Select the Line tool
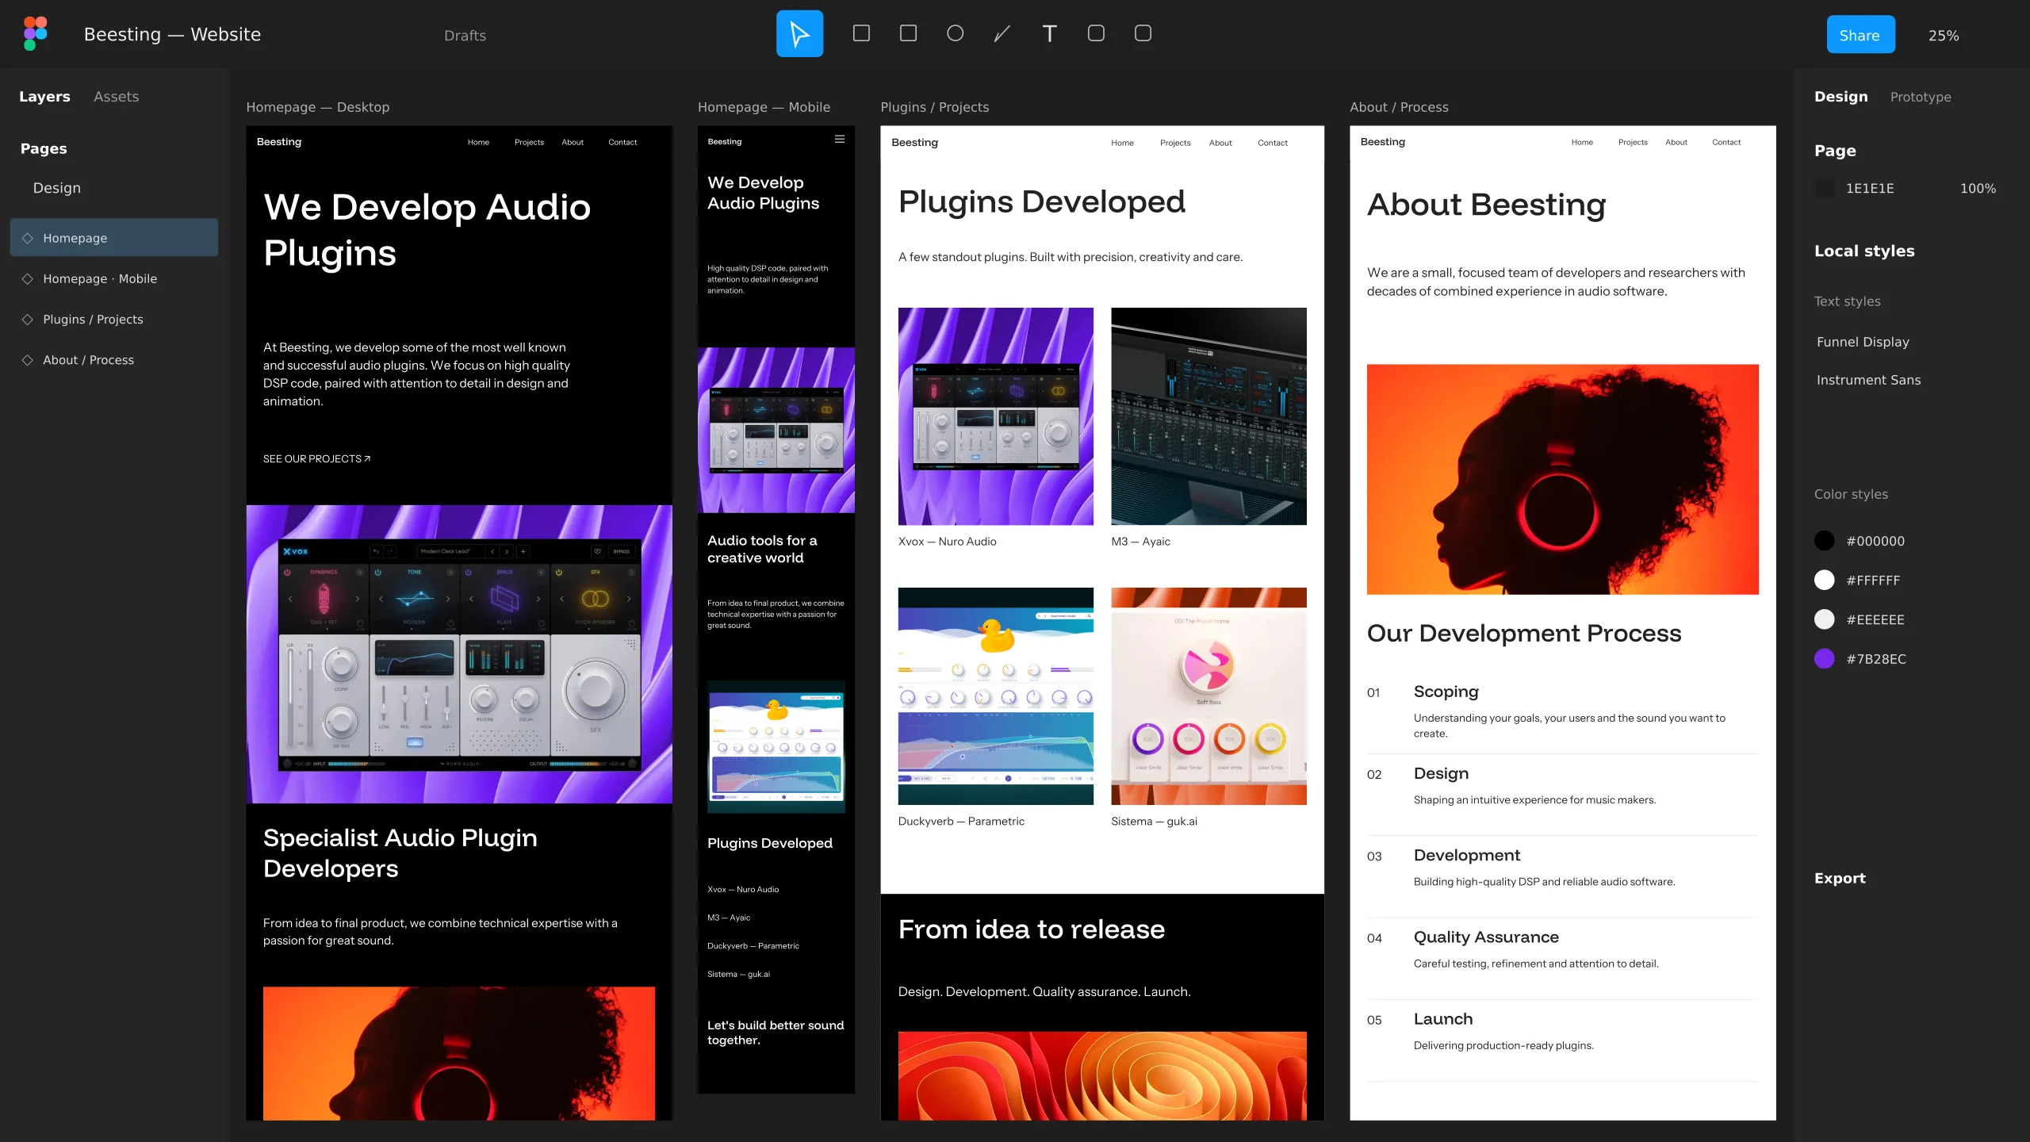Screen dimensions: 2030x1142 click(x=1002, y=33)
